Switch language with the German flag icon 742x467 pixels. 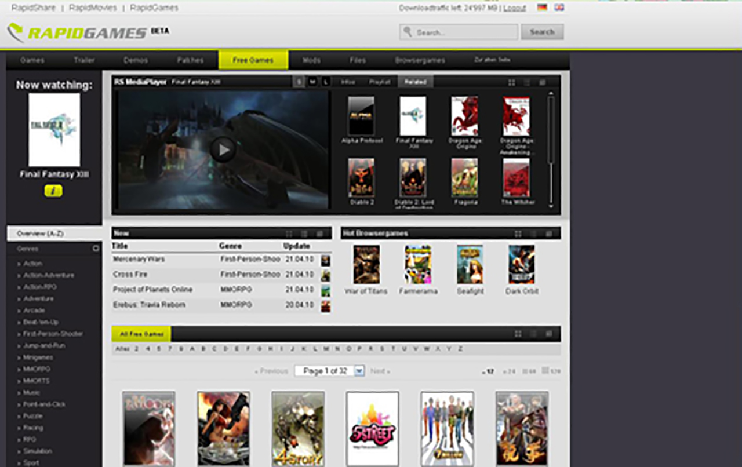(x=542, y=8)
